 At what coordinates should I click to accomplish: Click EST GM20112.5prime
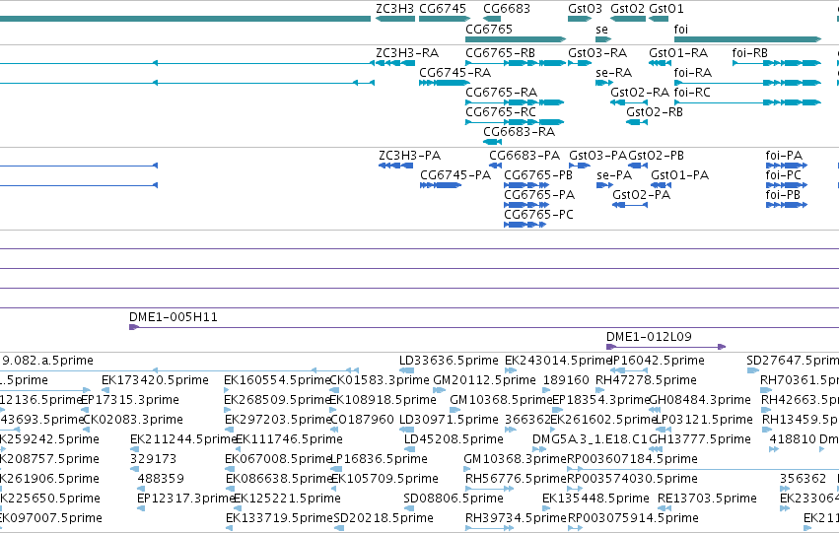pyautogui.click(x=484, y=380)
